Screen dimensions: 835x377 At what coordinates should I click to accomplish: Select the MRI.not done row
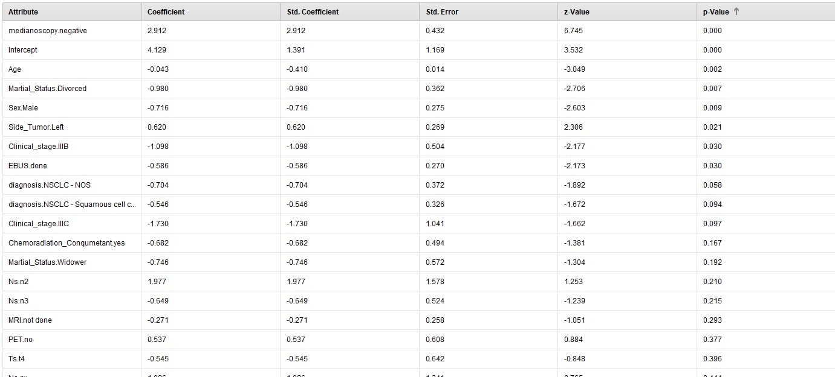[x=418, y=320]
